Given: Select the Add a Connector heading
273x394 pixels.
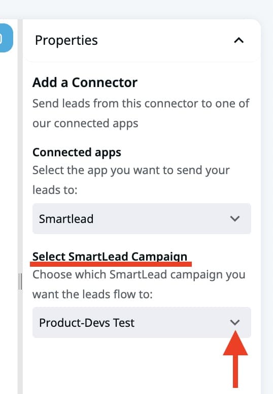Looking at the screenshot, I should point(85,82).
